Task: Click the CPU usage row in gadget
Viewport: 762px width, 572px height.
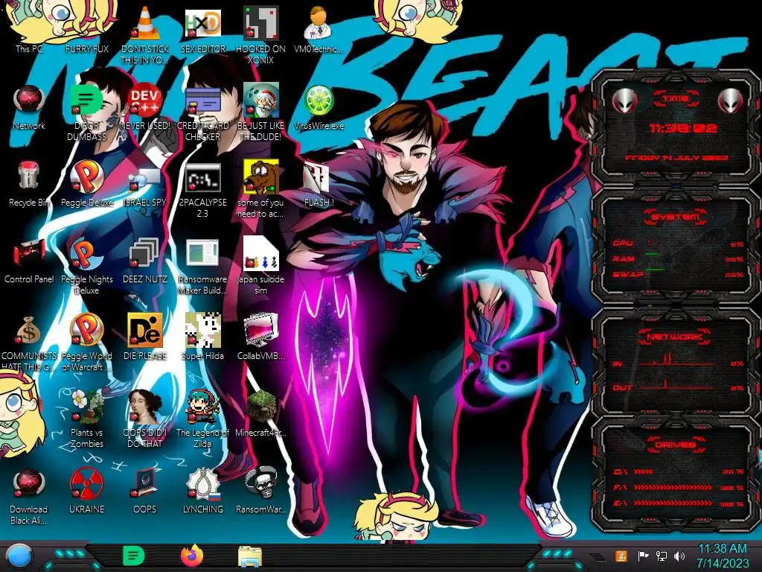Action: [679, 244]
